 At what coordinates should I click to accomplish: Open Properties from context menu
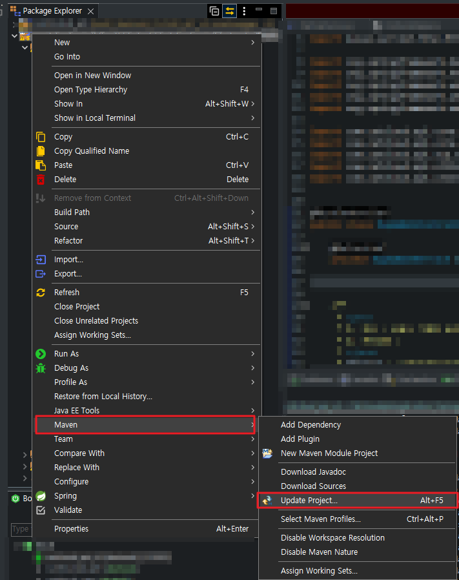click(147, 529)
